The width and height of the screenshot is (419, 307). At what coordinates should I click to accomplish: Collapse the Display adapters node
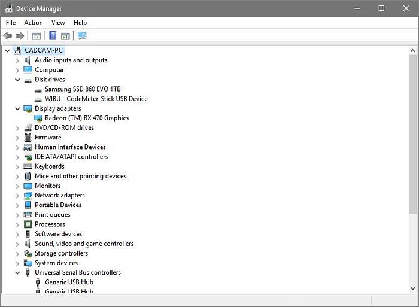(x=17, y=108)
